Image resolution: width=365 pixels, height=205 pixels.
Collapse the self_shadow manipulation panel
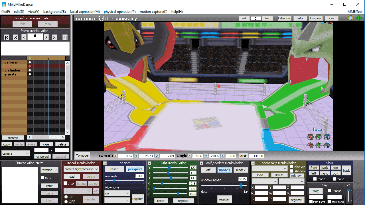click(202, 163)
